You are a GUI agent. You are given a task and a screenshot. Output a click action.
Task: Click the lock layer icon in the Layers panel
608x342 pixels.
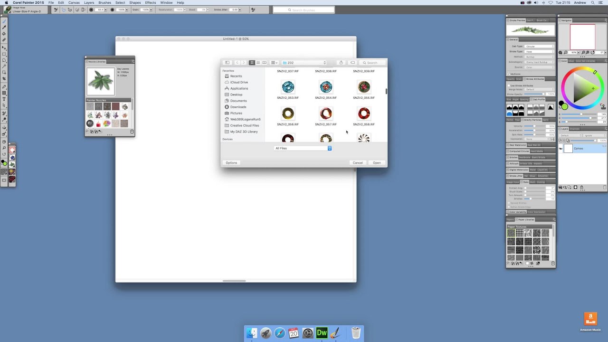(581, 187)
